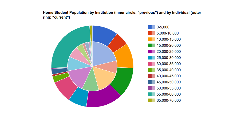Choose the 35,000-40,000 legend label
Screen dimensions: 245x132
click(168, 70)
